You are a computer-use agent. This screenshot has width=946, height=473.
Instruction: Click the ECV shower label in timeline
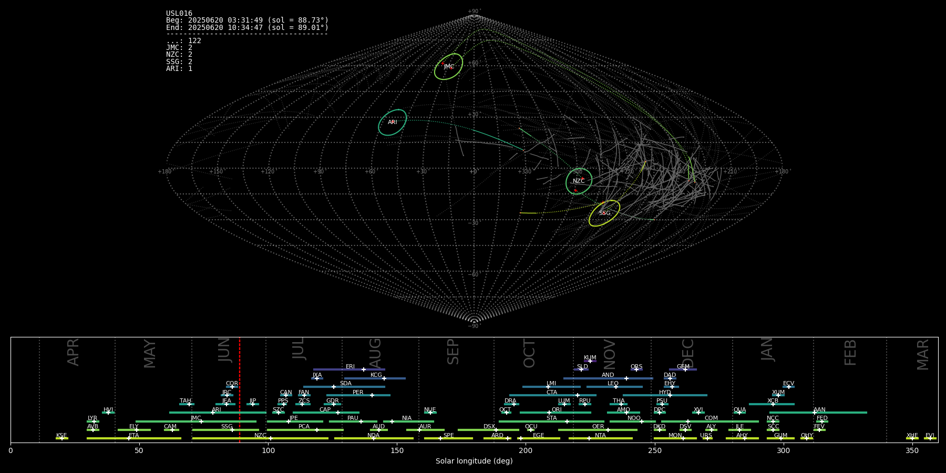point(788,384)
